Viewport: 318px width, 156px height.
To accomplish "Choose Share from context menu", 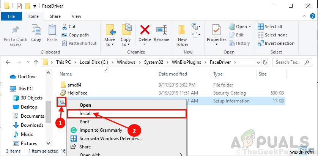I will pos(126,147).
